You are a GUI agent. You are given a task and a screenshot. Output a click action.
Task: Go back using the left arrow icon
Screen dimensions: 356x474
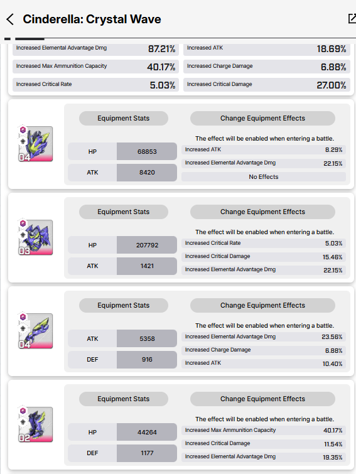[10, 19]
